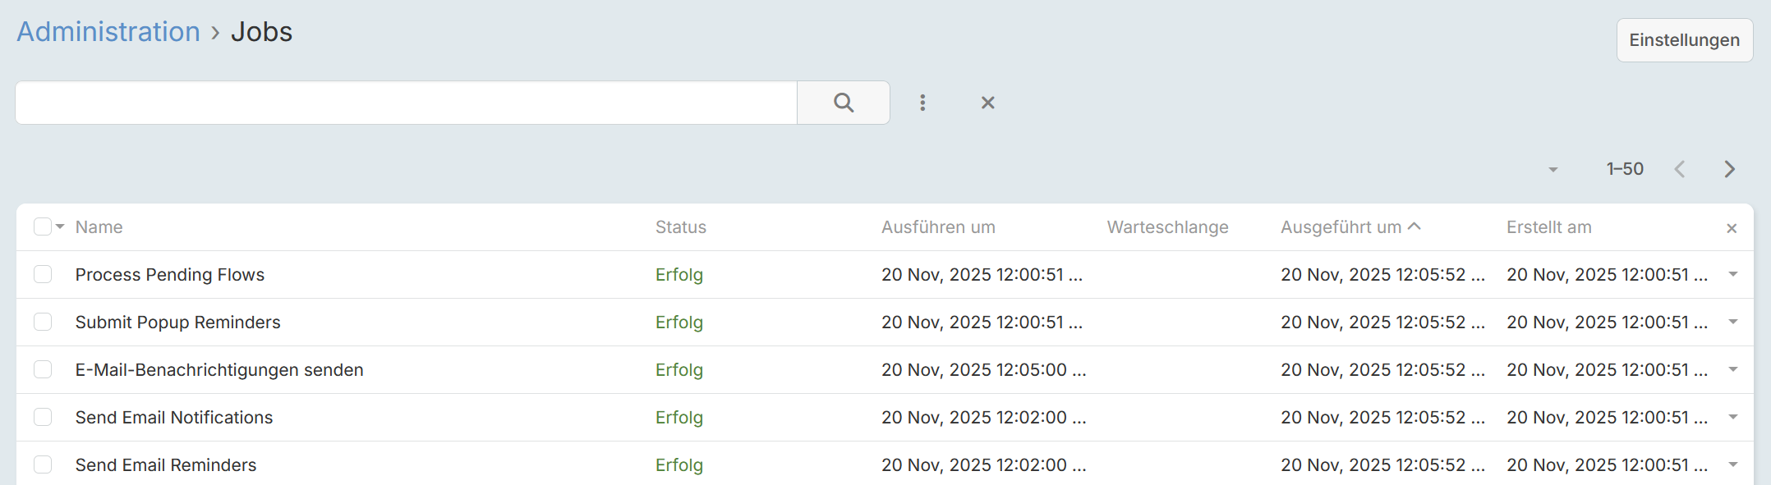This screenshot has height=485, width=1771.
Task: Click the magnifier search button
Action: pos(843,103)
